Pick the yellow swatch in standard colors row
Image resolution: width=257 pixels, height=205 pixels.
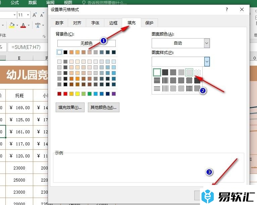tap(78, 93)
